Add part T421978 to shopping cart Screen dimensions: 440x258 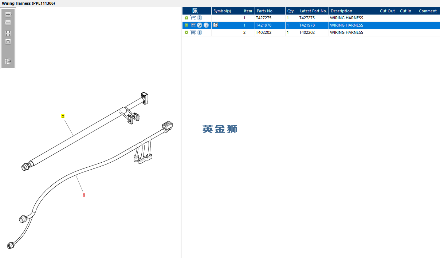coord(193,25)
